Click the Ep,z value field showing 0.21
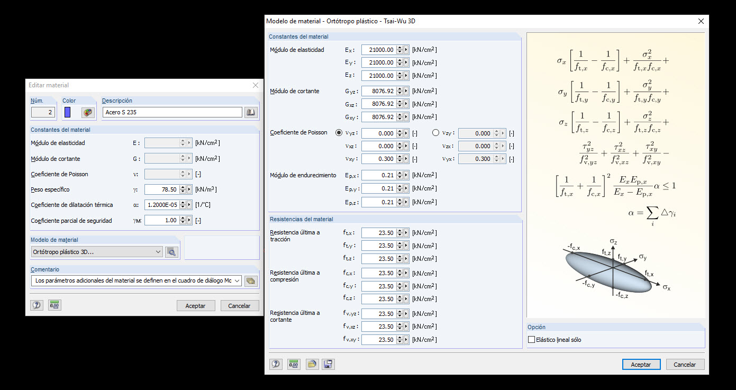The image size is (736, 390). (379, 202)
